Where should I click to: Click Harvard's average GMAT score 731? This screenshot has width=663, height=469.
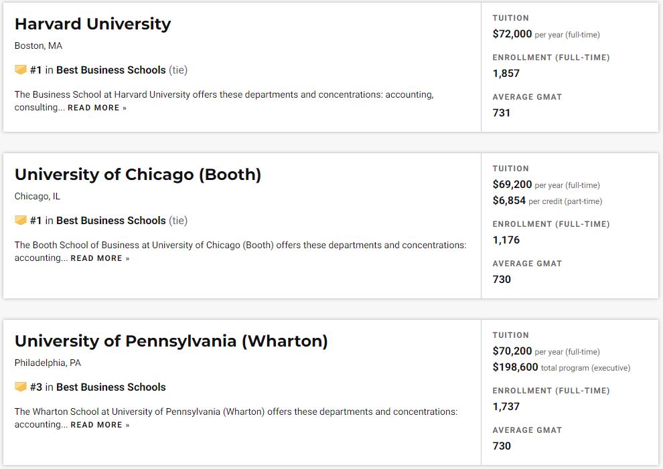502,113
